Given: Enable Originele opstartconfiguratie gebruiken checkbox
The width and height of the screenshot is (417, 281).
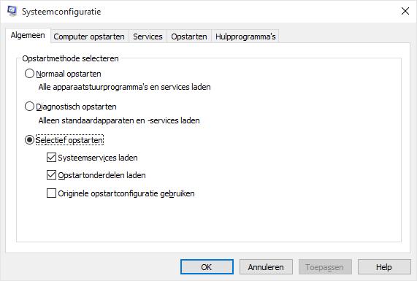Looking at the screenshot, I should (x=51, y=193).
